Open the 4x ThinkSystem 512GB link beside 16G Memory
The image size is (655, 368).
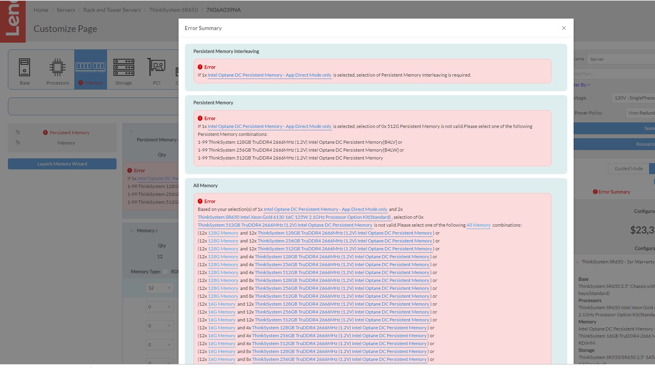click(339, 344)
